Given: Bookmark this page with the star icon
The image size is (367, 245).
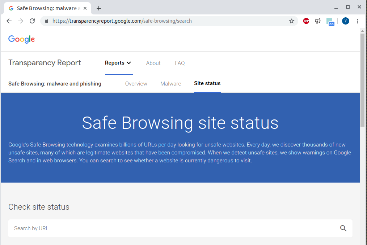Looking at the screenshot, I should click(x=292, y=21).
